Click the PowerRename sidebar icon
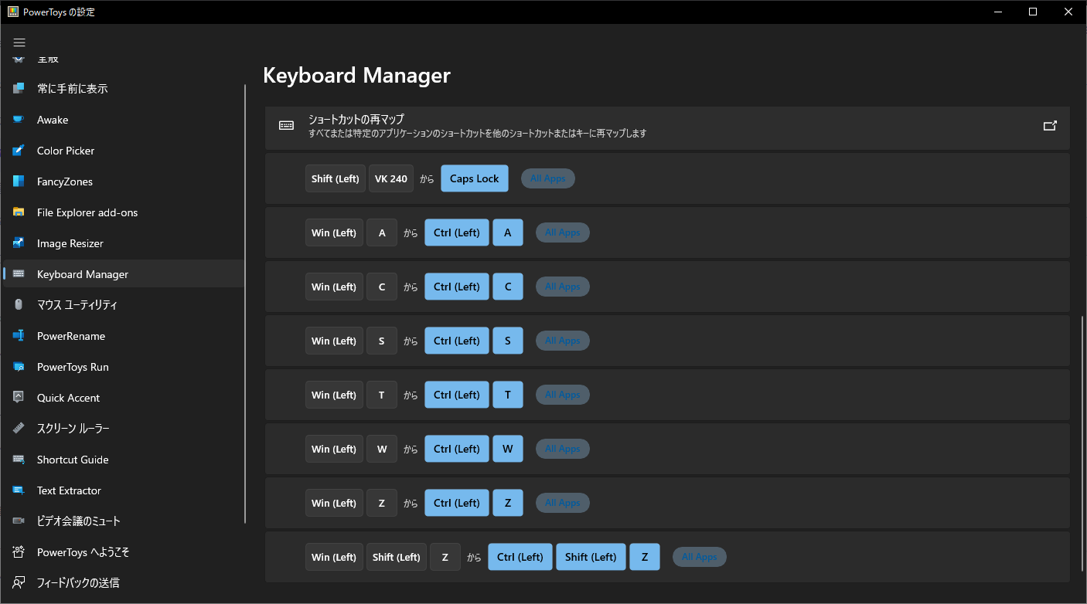 (19, 336)
